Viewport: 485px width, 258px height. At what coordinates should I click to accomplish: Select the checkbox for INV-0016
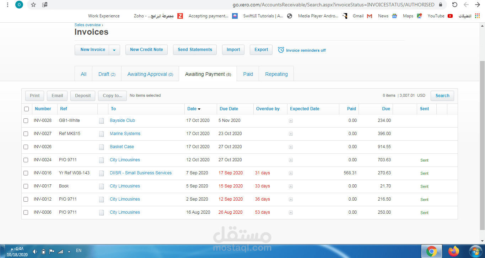click(26, 173)
